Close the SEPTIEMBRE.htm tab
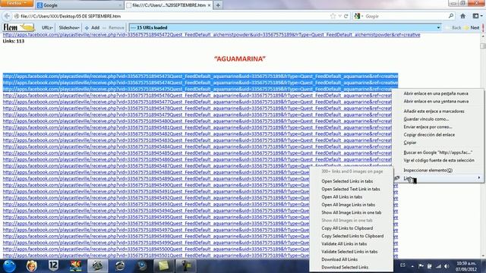The height and width of the screenshot is (273, 486). point(210,5)
